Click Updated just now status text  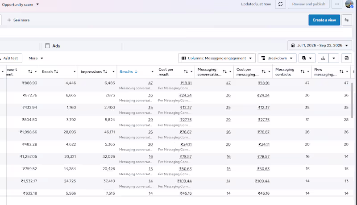tap(256, 4)
